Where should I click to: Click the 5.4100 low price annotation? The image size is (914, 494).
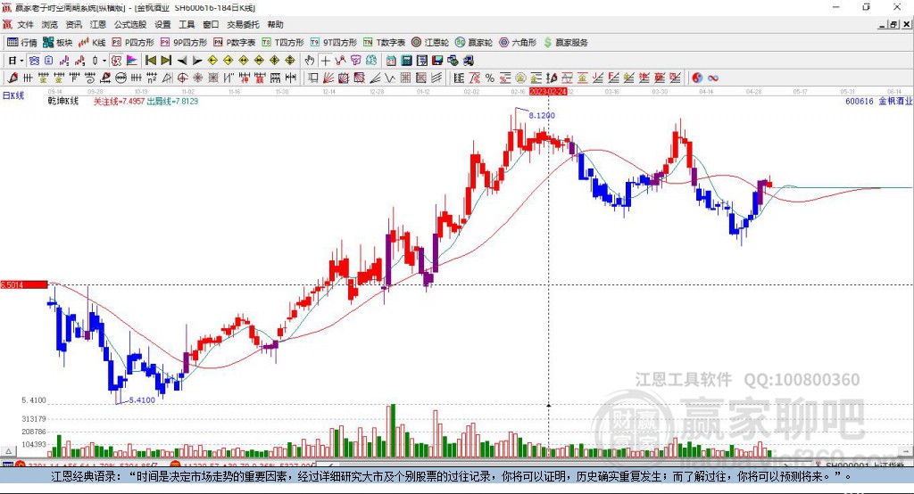pos(142,400)
